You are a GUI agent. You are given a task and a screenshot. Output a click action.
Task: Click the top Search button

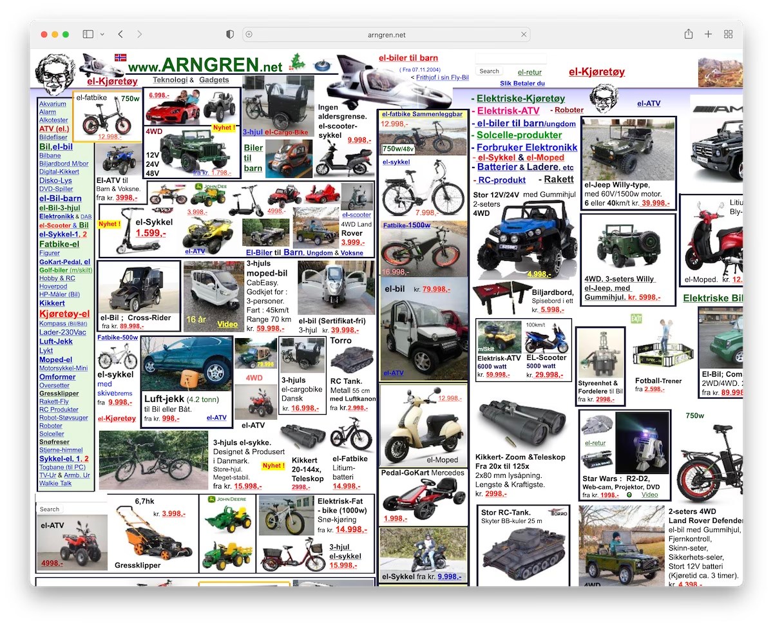[x=490, y=71]
